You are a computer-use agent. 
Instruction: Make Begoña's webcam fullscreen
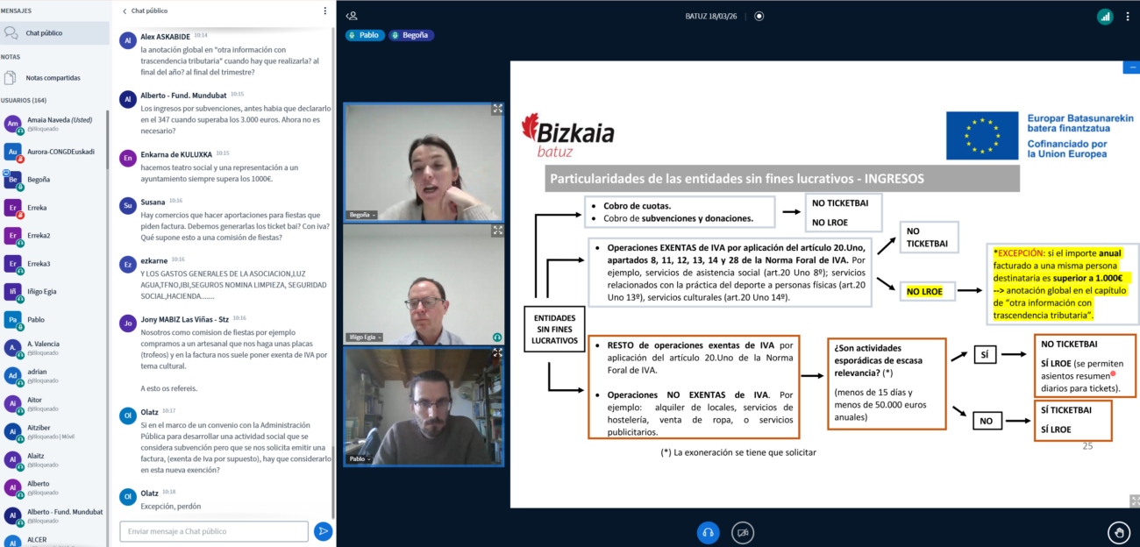[x=497, y=110]
